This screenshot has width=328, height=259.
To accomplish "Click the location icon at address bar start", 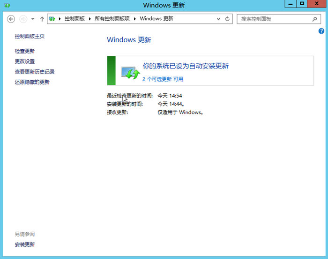I will coord(52,19).
